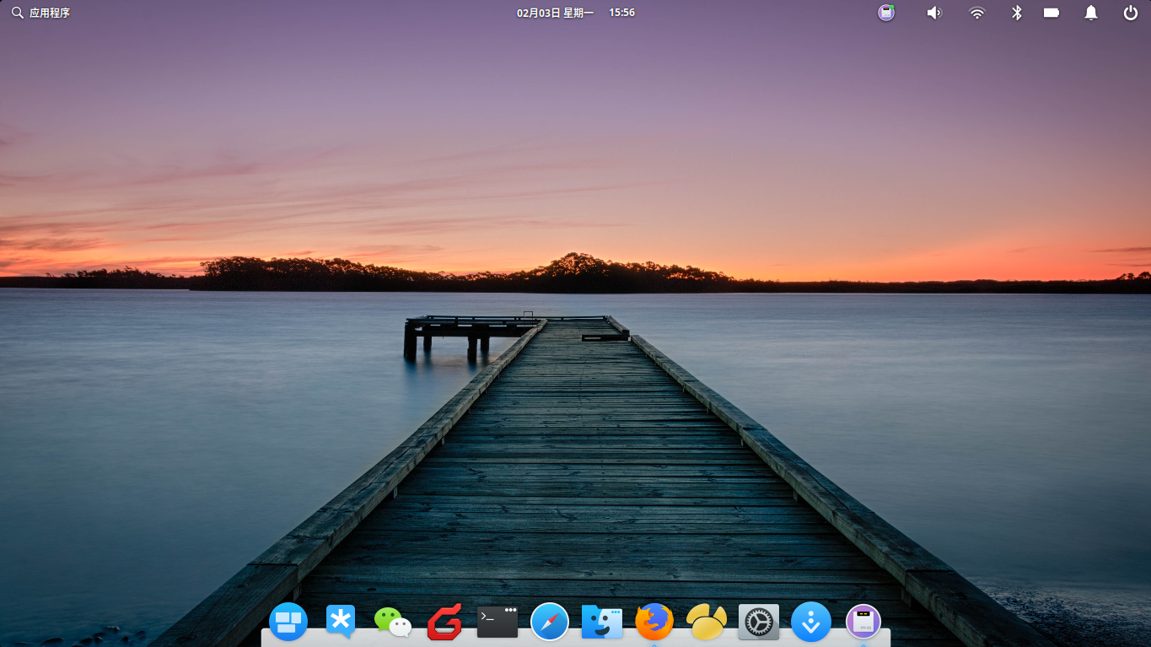Image resolution: width=1151 pixels, height=647 pixels.
Task: Open the multitasking view from the dock
Action: 288,623
